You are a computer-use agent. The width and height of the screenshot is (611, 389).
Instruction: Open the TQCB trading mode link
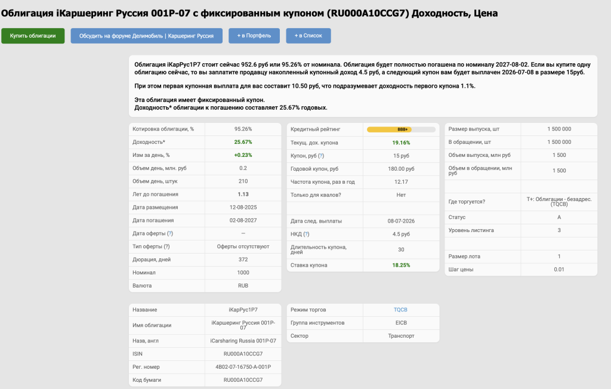click(x=400, y=310)
